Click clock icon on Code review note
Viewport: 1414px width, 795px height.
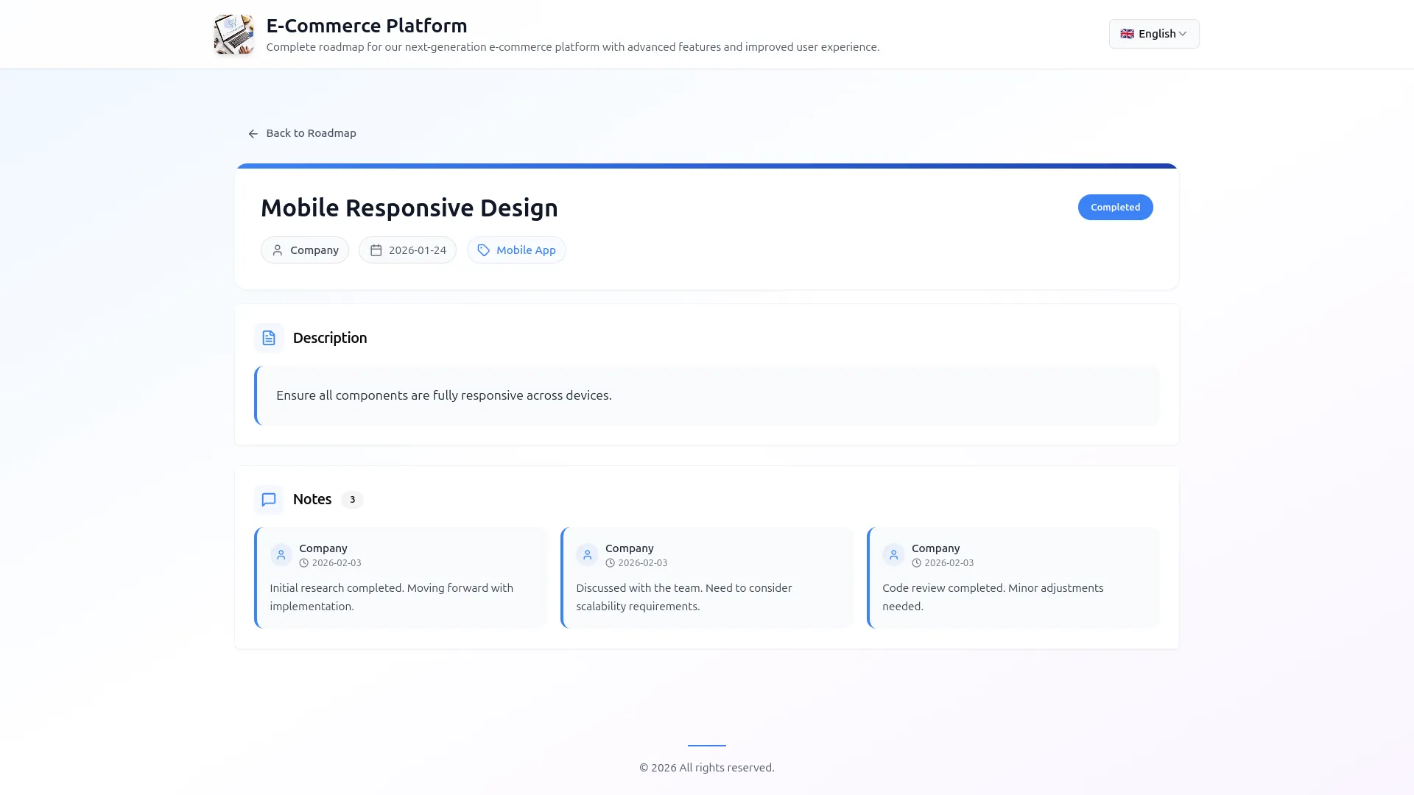(x=916, y=563)
